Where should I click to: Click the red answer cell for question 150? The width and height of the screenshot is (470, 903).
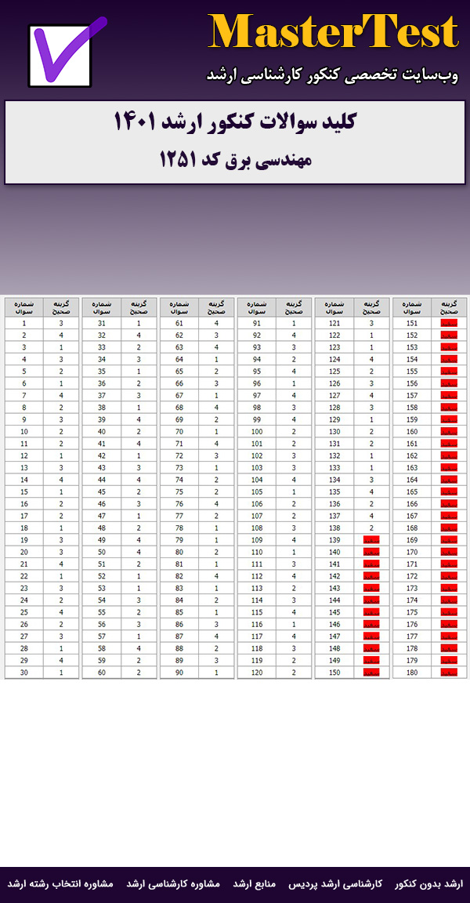tap(371, 673)
